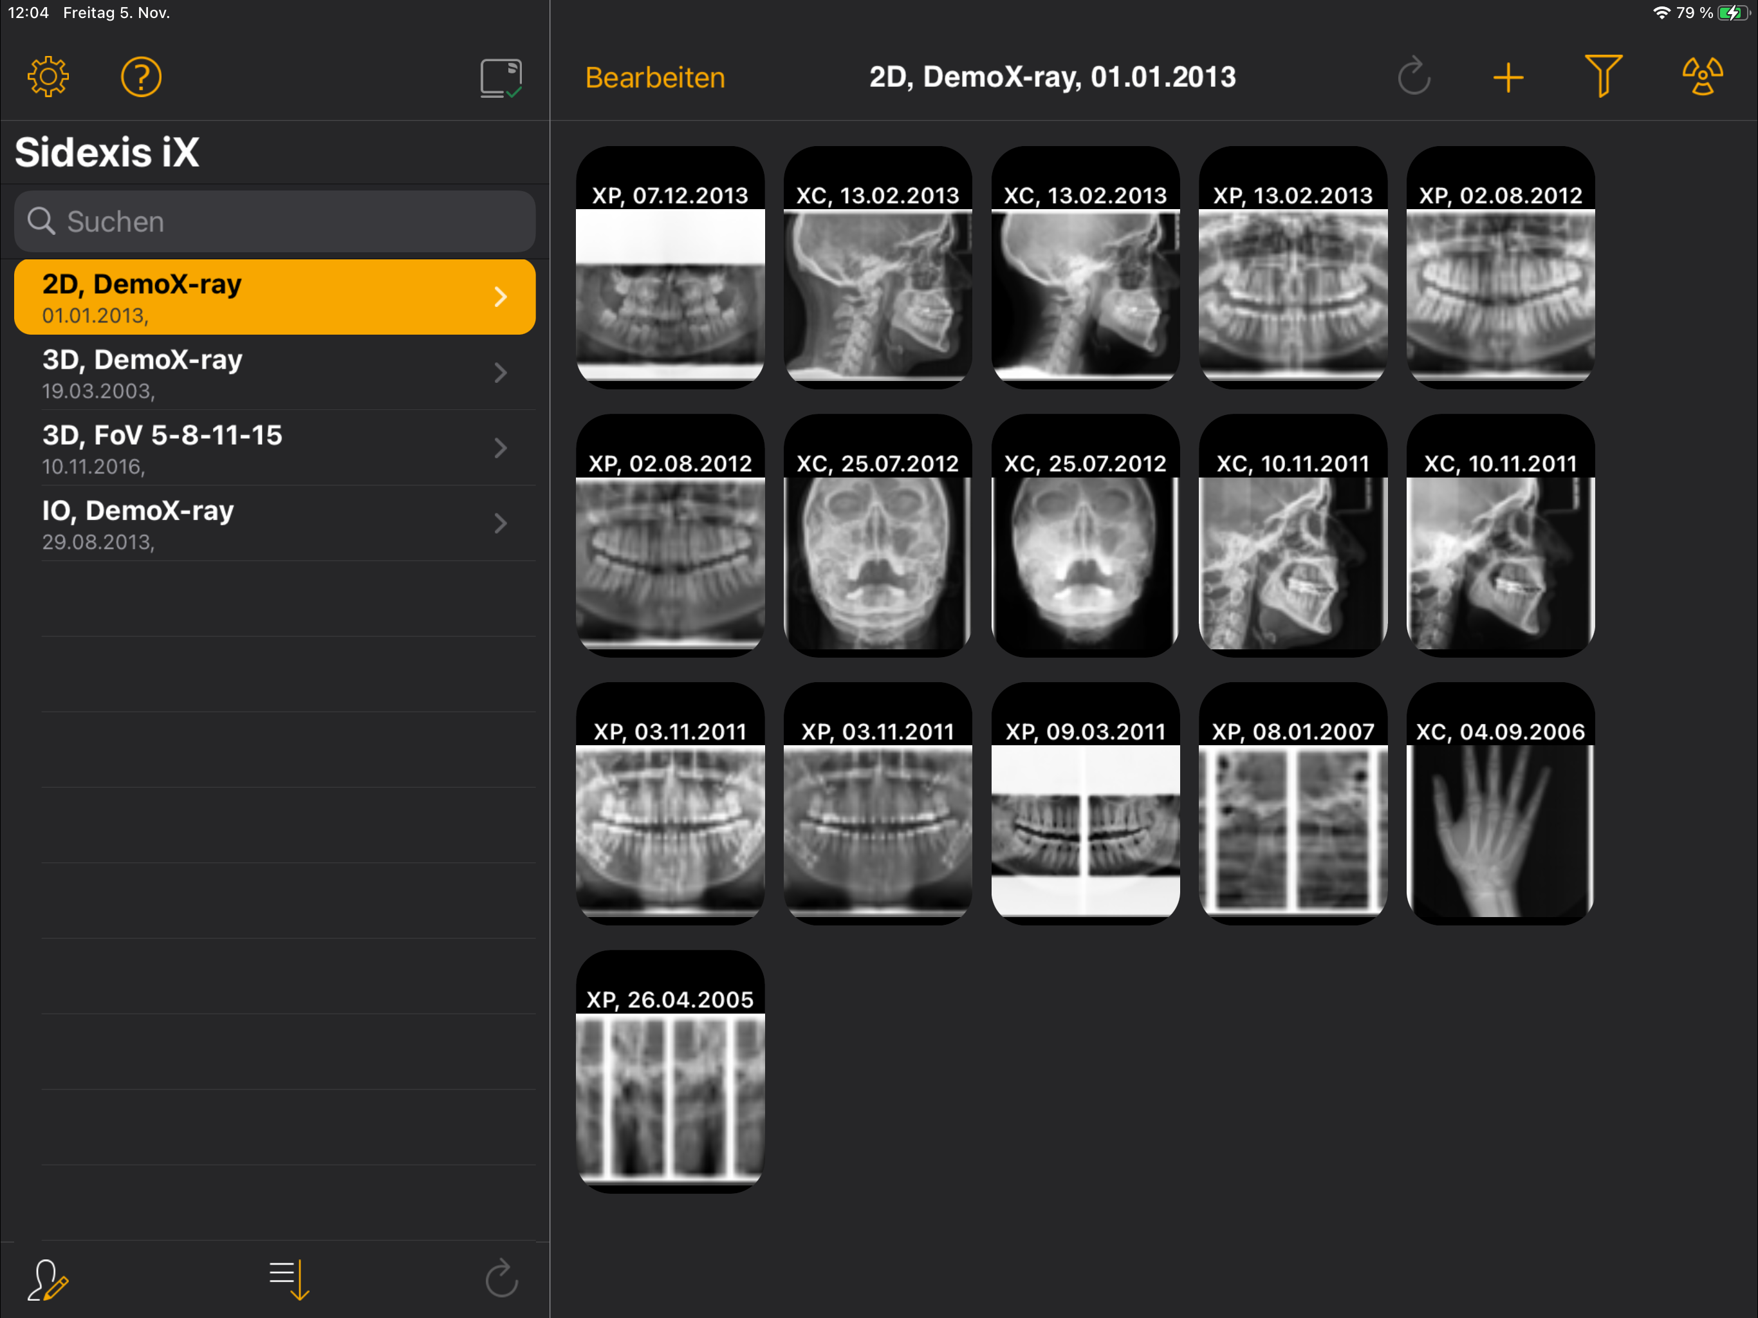1758x1318 pixels.
Task: Open the XP, 09.03.2011 thumbnail
Action: pyautogui.click(x=1086, y=804)
